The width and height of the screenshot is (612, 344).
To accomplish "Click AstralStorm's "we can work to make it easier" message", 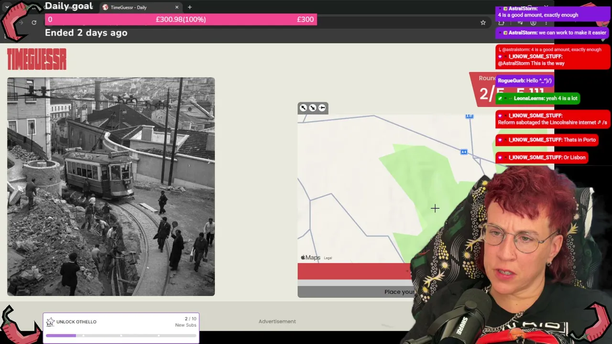I will [x=553, y=33].
